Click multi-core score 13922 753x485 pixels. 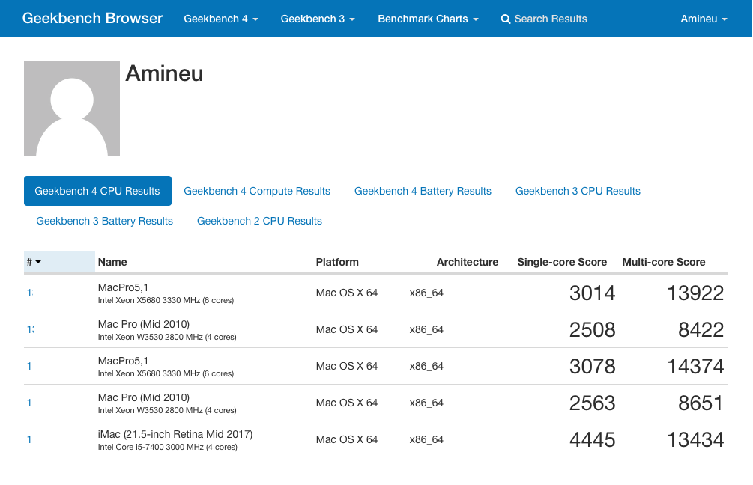[x=695, y=293]
